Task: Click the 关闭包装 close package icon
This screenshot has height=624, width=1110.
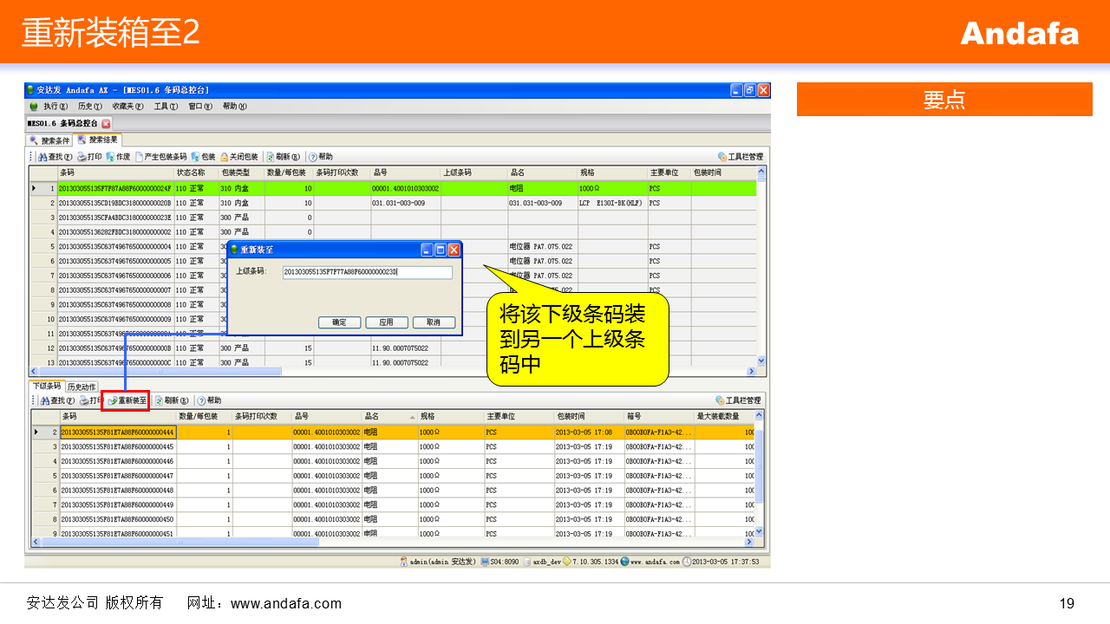Action: coord(224,157)
